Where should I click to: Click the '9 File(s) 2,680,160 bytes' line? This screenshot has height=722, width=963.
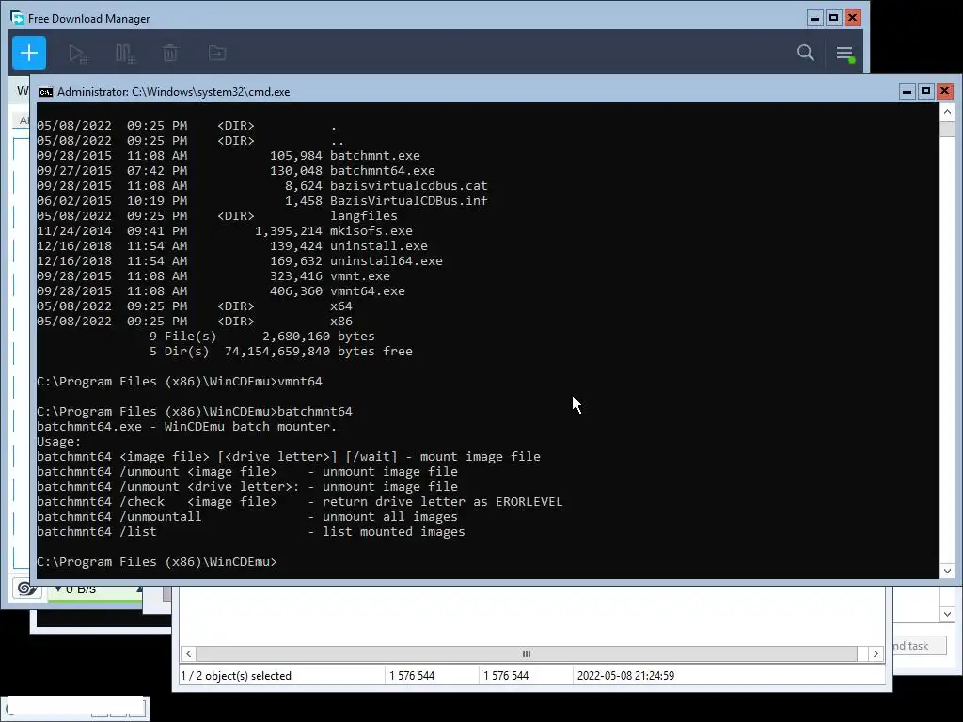pyautogui.click(x=261, y=336)
